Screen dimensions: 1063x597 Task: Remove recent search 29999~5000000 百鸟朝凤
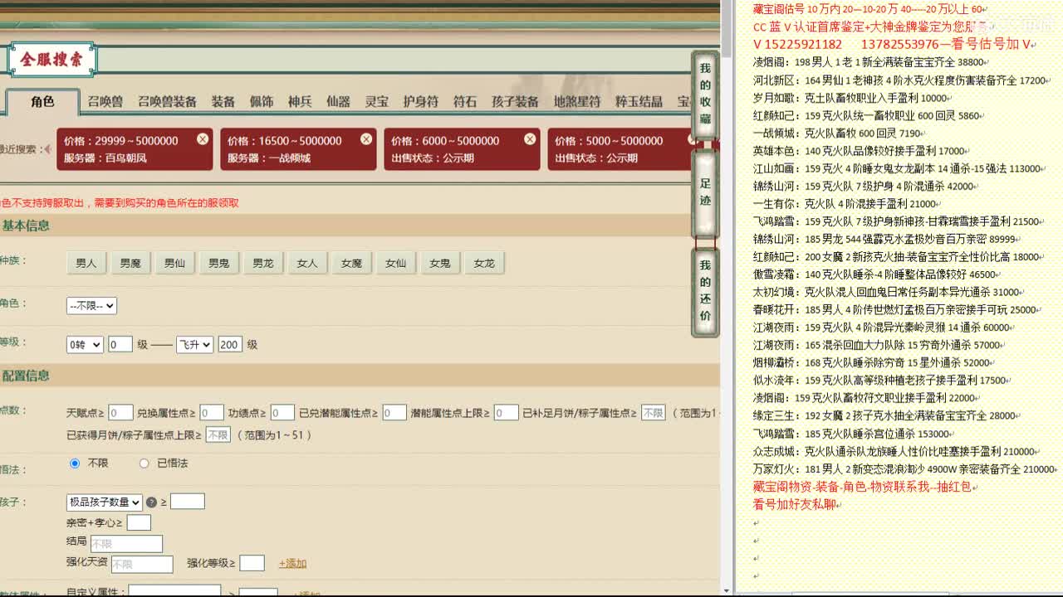pos(203,139)
